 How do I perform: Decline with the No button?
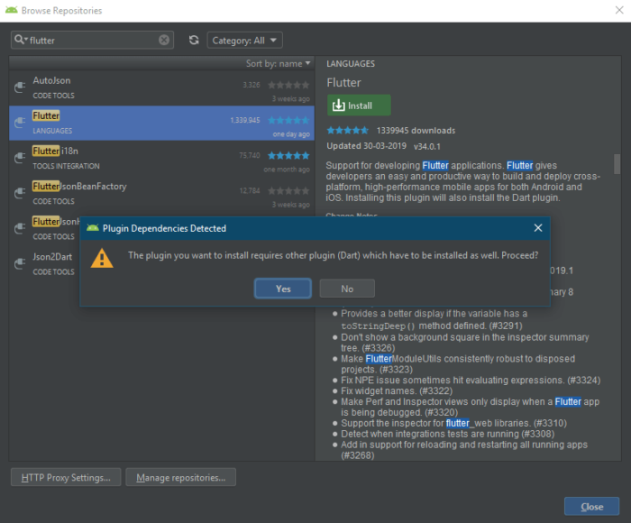coord(347,289)
